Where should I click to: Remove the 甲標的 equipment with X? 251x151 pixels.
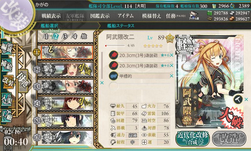click(172, 76)
